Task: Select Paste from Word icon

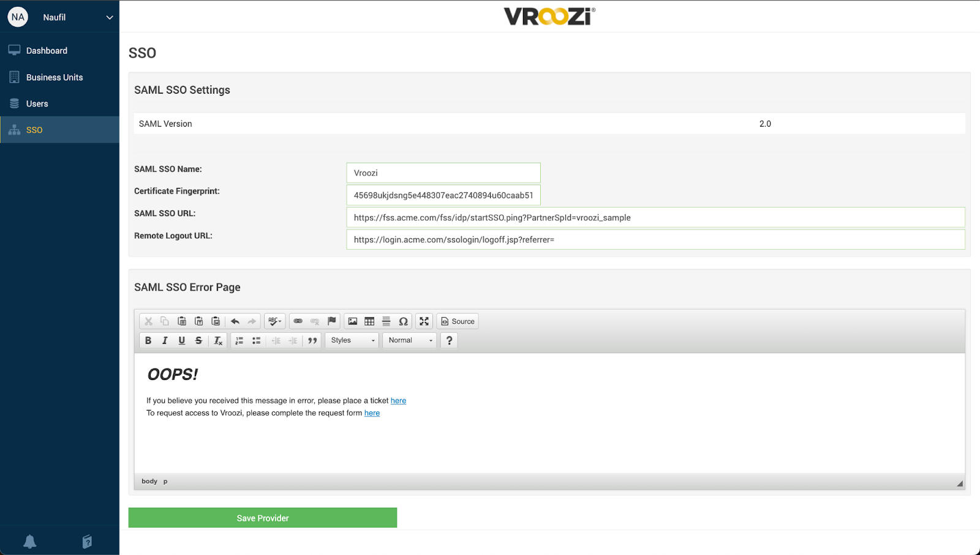Action: tap(216, 321)
